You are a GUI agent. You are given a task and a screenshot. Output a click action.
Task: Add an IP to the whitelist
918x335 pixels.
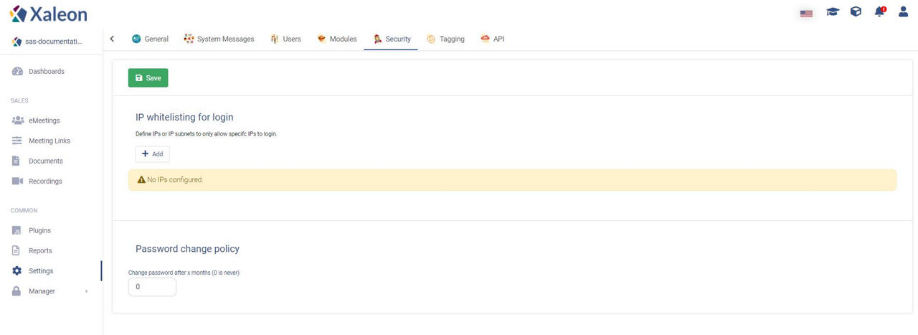(x=153, y=154)
